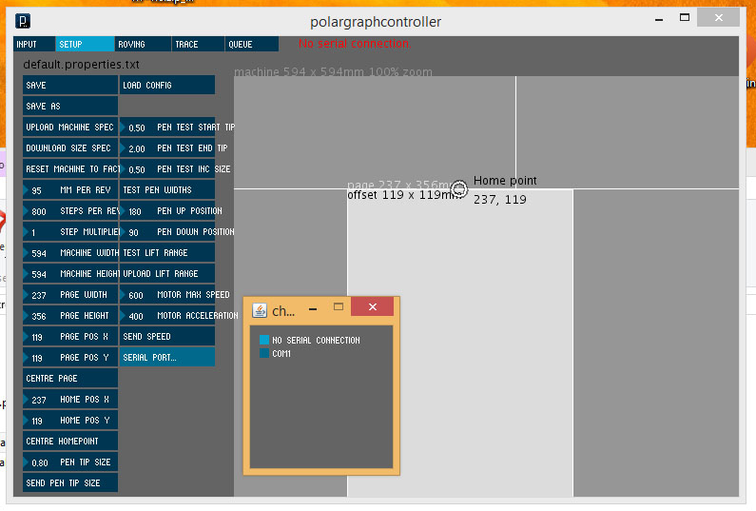Select the PAGE HEIGHT number field
The width and height of the screenshot is (756, 511).
click(x=70, y=316)
